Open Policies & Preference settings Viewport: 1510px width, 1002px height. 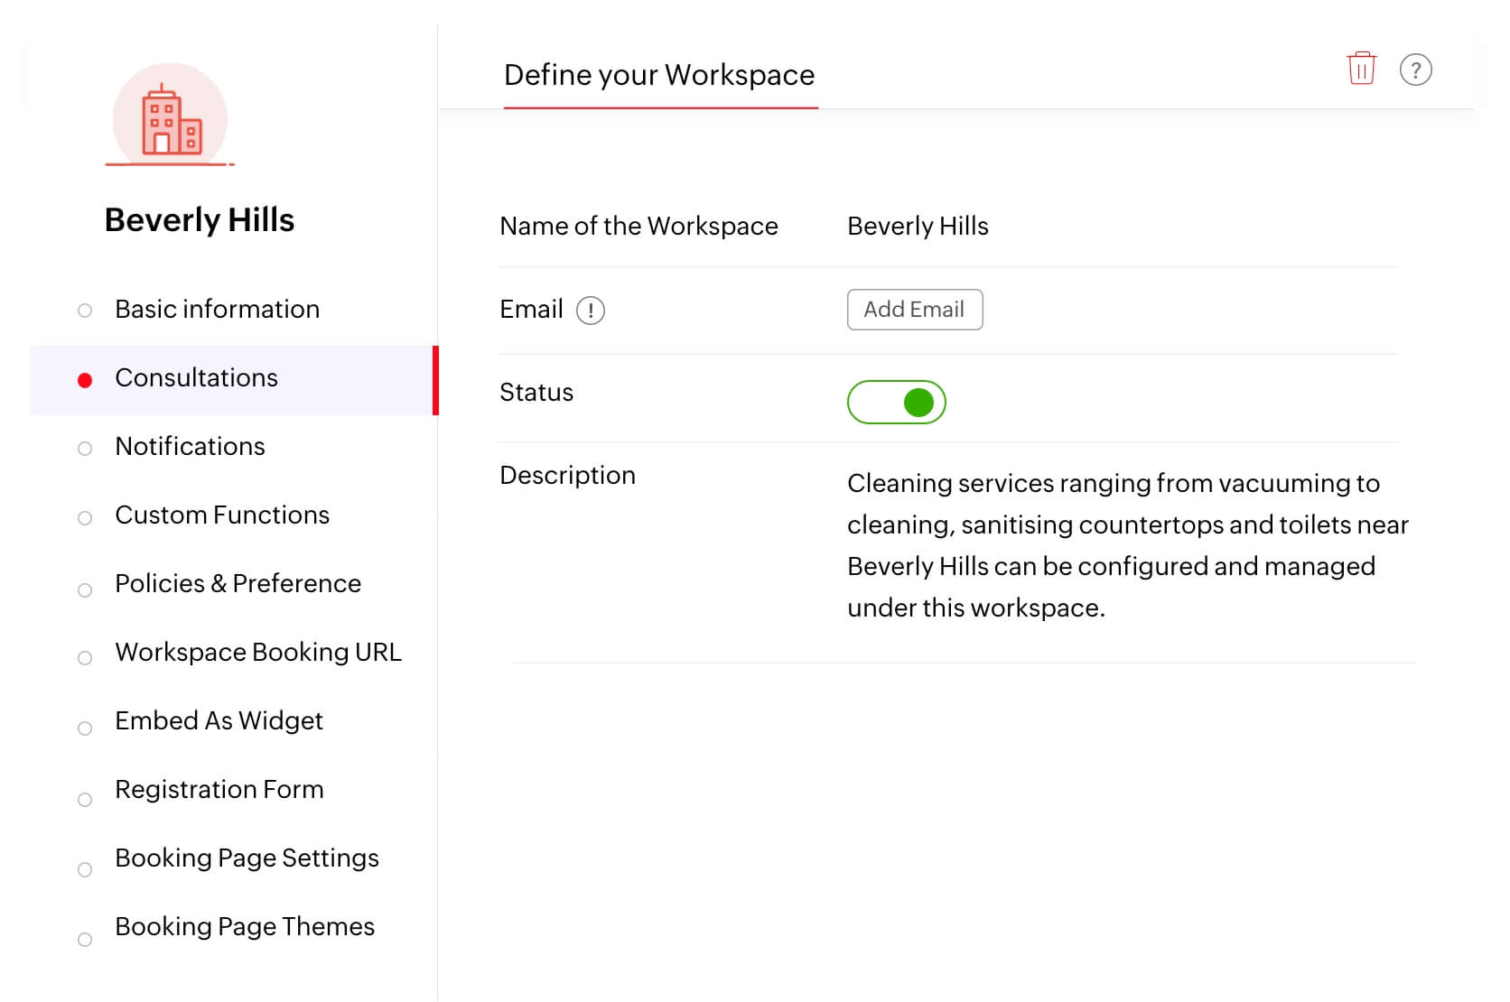point(238,584)
